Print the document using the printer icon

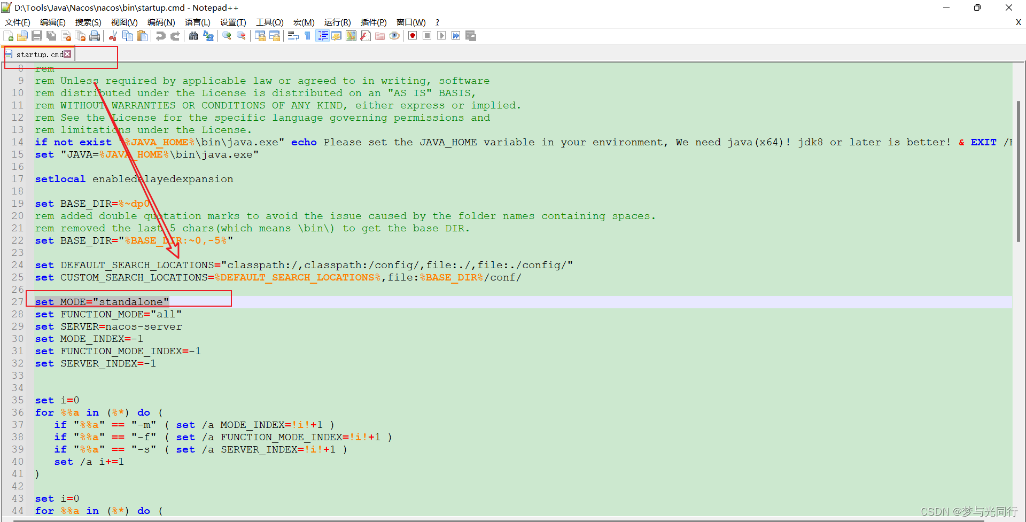[95, 36]
